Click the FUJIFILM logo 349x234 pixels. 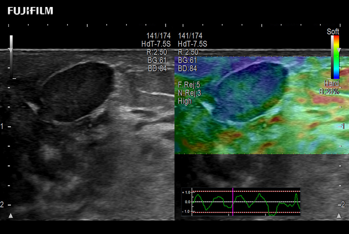point(30,10)
